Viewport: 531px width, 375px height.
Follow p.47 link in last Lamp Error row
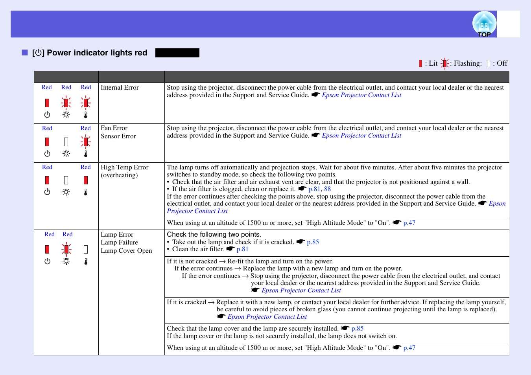coord(409,348)
